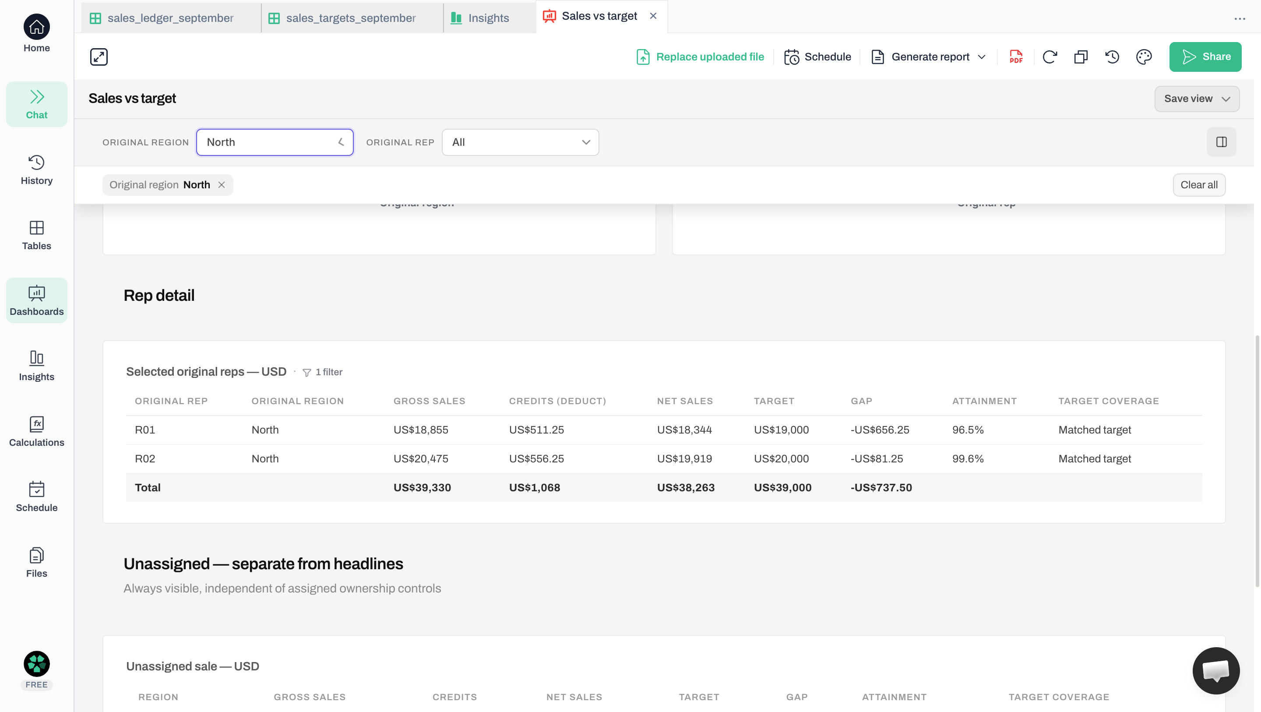This screenshot has width=1261, height=712.
Task: Open theme palette icon
Action: coord(1144,57)
